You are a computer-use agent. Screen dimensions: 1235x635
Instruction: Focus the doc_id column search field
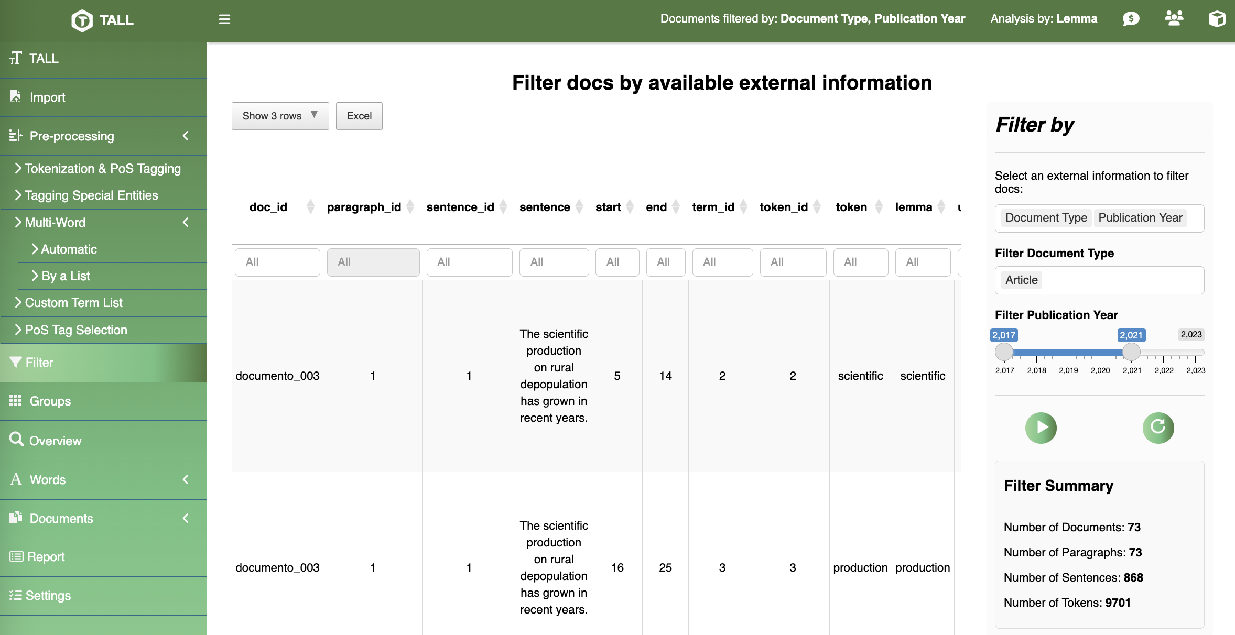(277, 262)
